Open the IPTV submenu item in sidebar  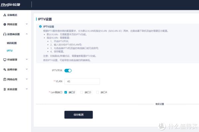tap(10, 51)
